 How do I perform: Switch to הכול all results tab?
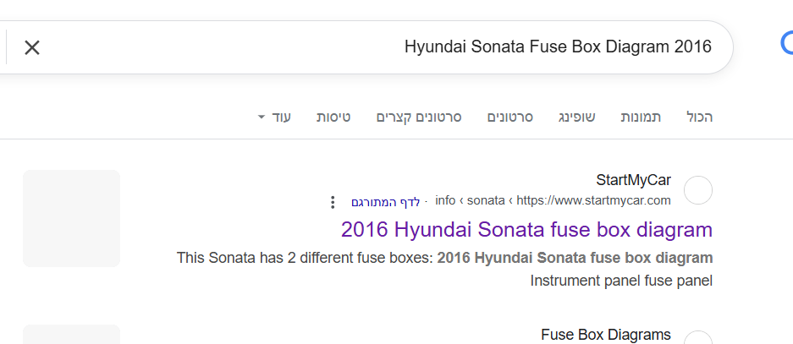pos(699,117)
